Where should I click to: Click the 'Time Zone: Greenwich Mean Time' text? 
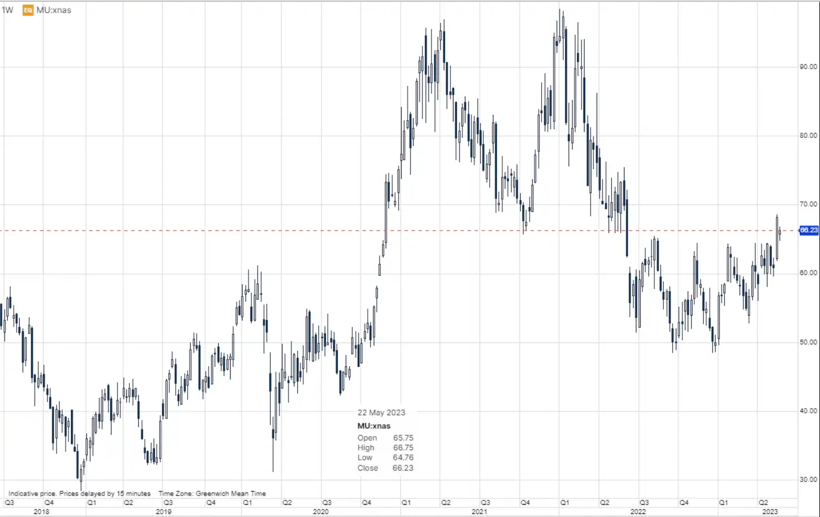pyautogui.click(x=212, y=494)
